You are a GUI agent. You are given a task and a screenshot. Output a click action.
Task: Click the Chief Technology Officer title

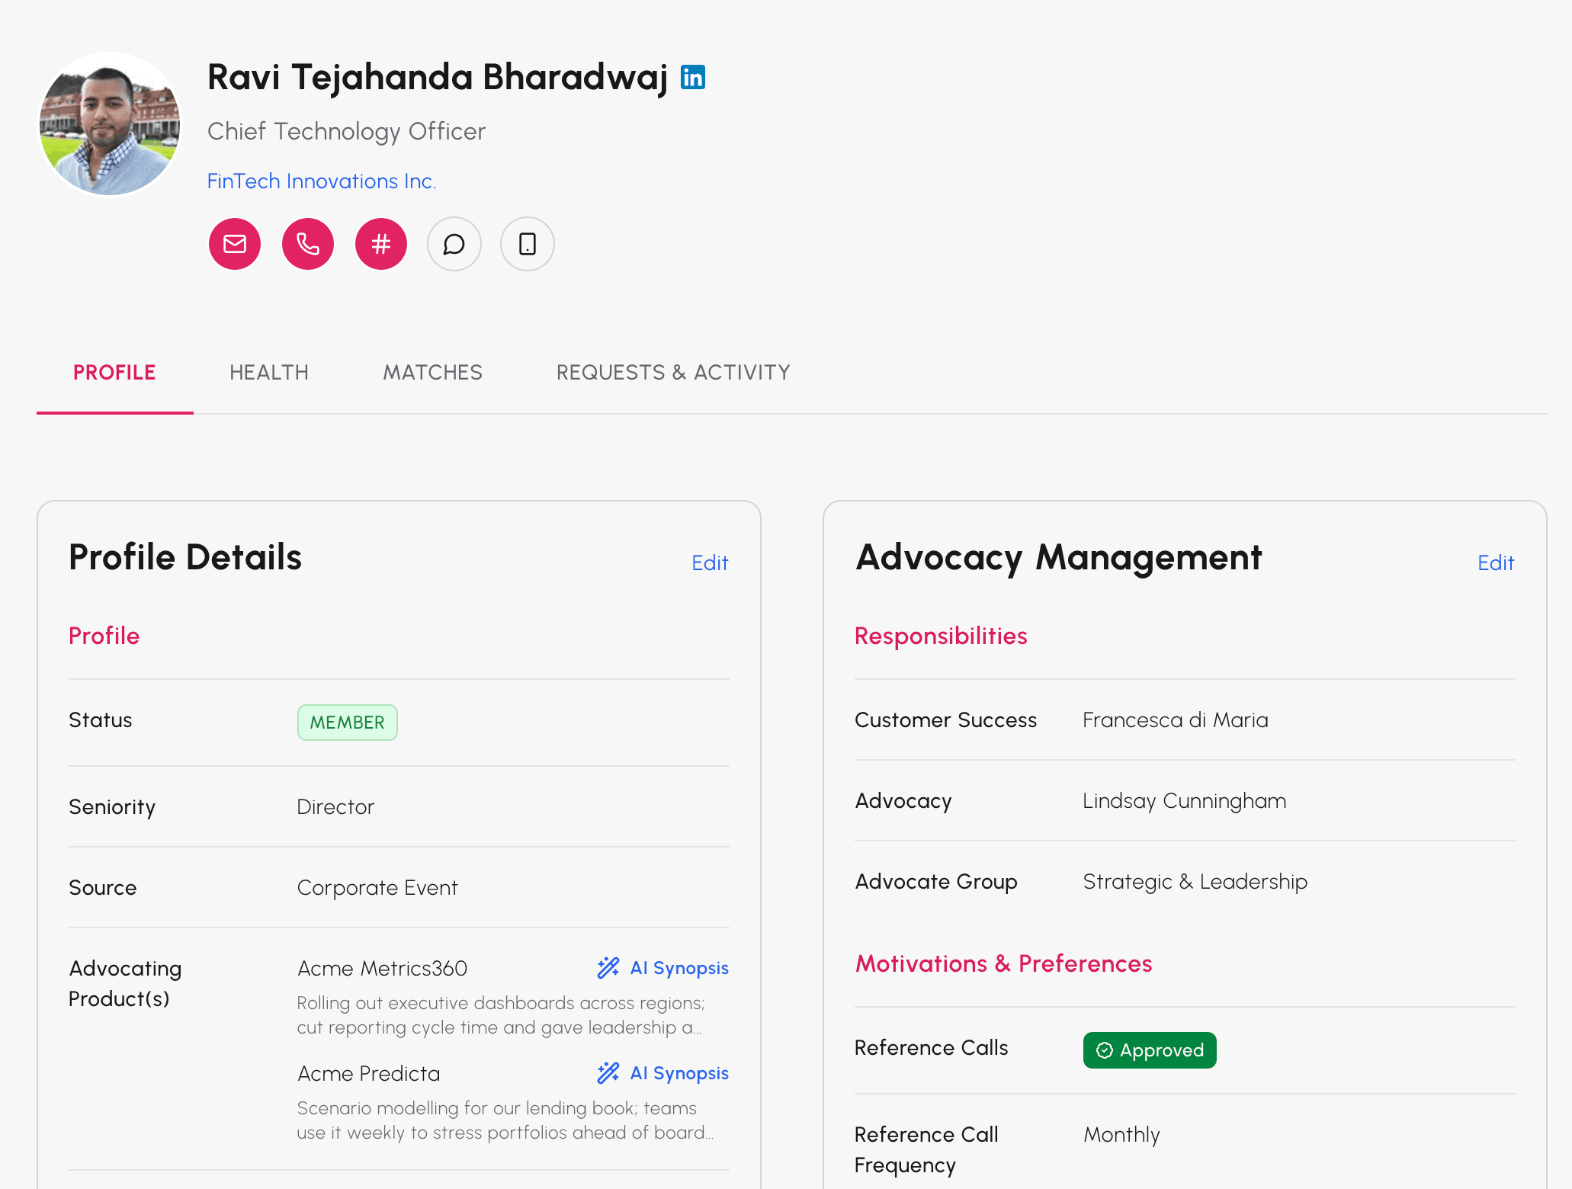(x=346, y=131)
